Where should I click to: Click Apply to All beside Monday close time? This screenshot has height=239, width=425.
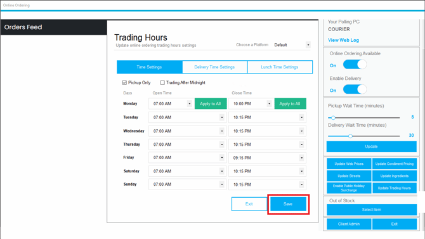click(290, 104)
